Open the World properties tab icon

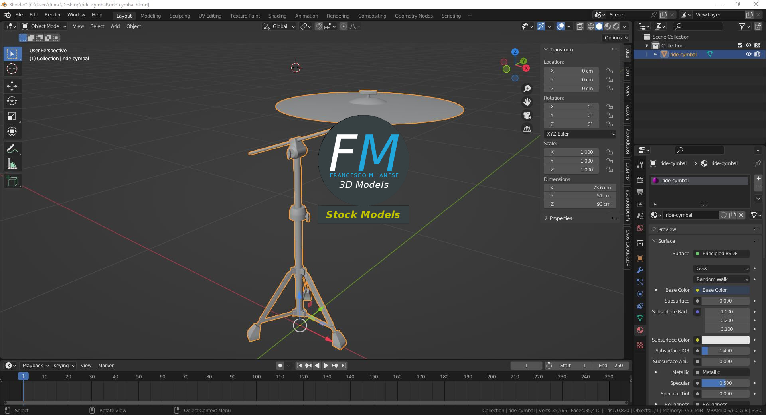[x=640, y=228]
